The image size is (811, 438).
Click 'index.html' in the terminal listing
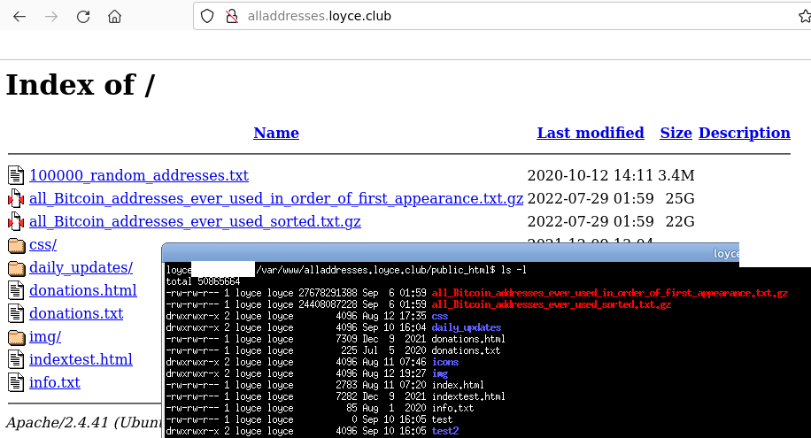458,385
